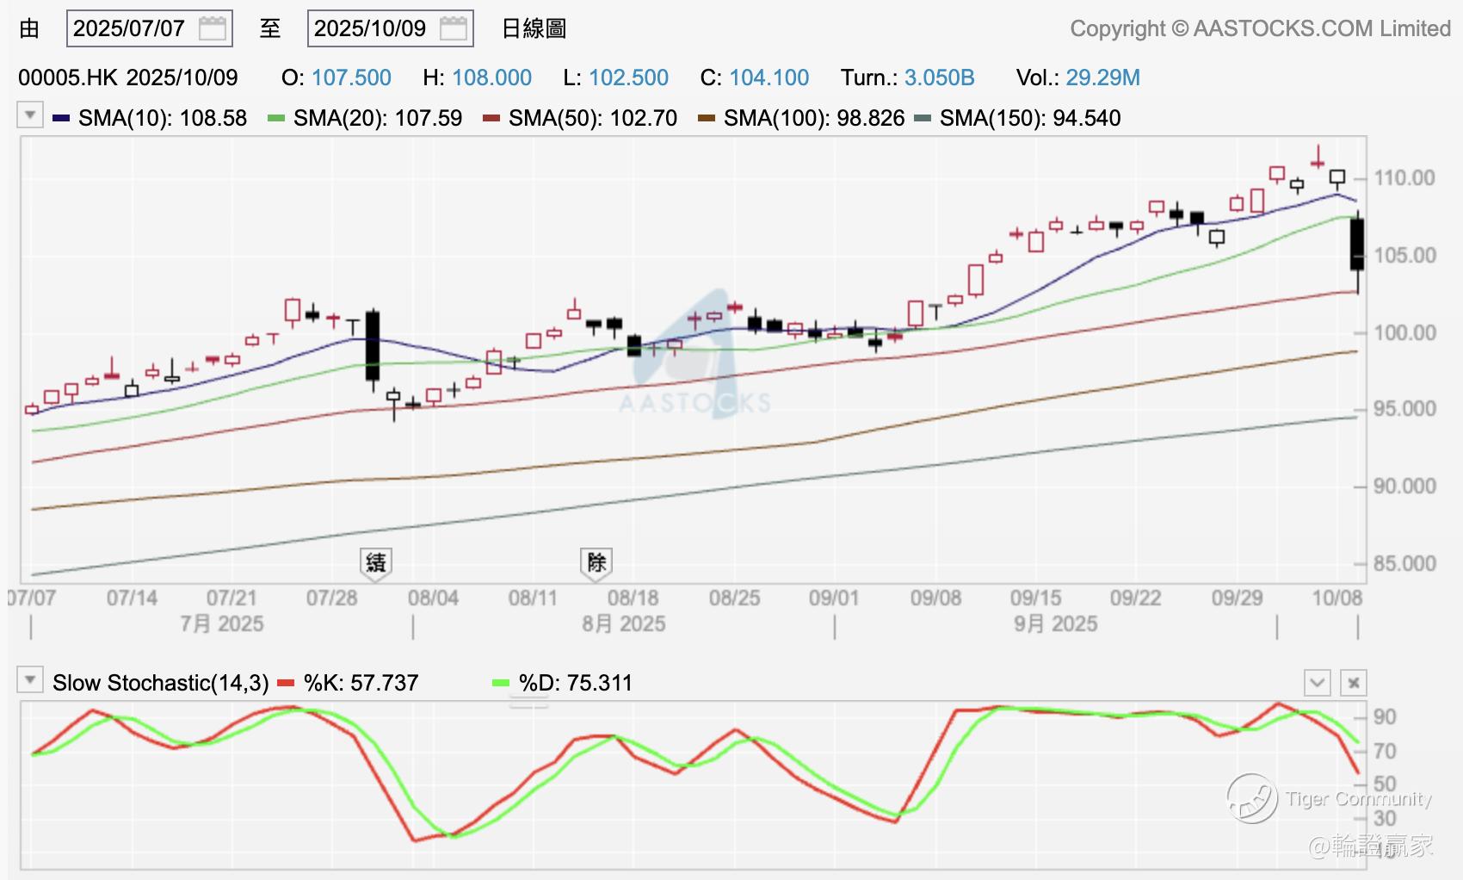
Task: Open the end date calendar picker icon
Action: coord(453,28)
